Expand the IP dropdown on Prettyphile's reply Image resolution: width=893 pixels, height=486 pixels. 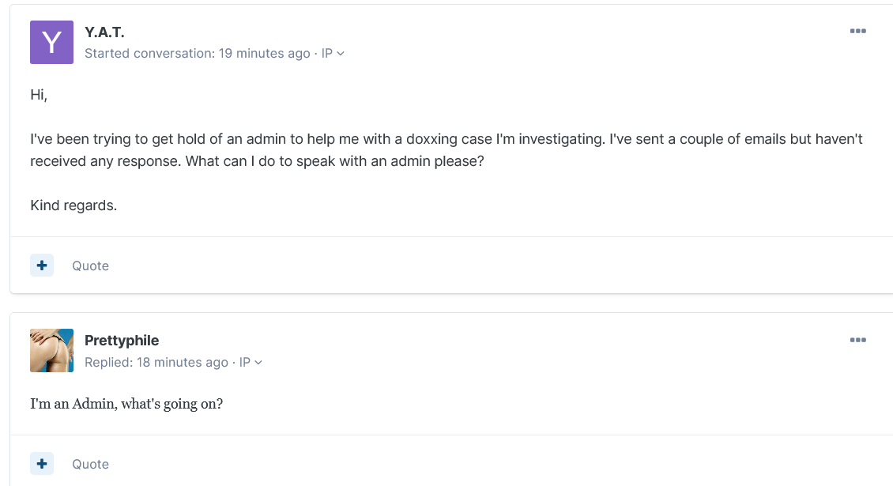[251, 363]
